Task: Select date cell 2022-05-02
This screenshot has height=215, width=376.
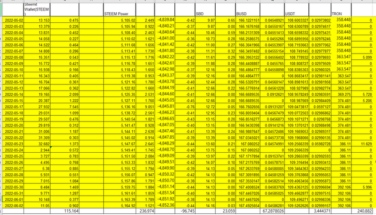Action: point(13,21)
